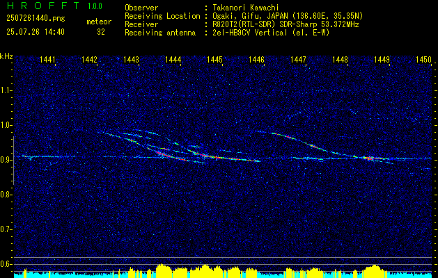Click the 1445 time axis marker

(x=214, y=59)
